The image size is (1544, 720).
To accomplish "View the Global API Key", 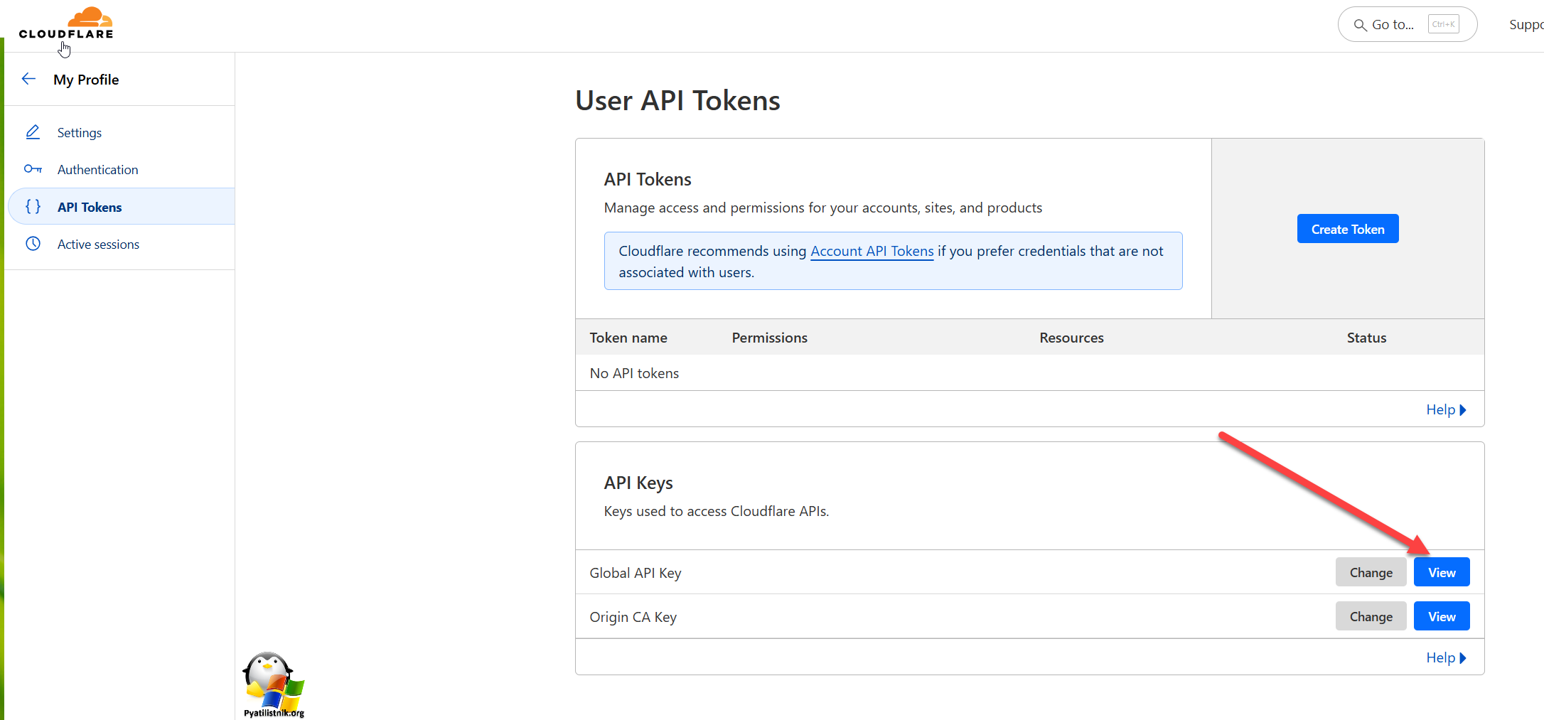I will 1442,572.
